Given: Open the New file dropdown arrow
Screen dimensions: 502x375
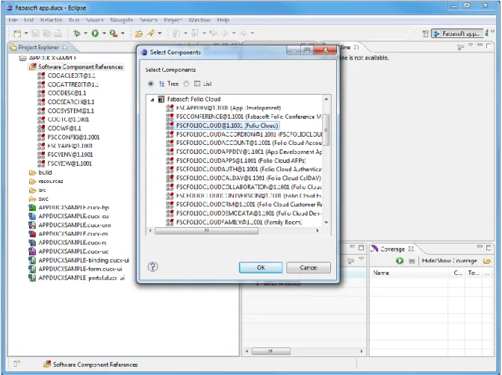Looking at the screenshot, I should (26, 33).
